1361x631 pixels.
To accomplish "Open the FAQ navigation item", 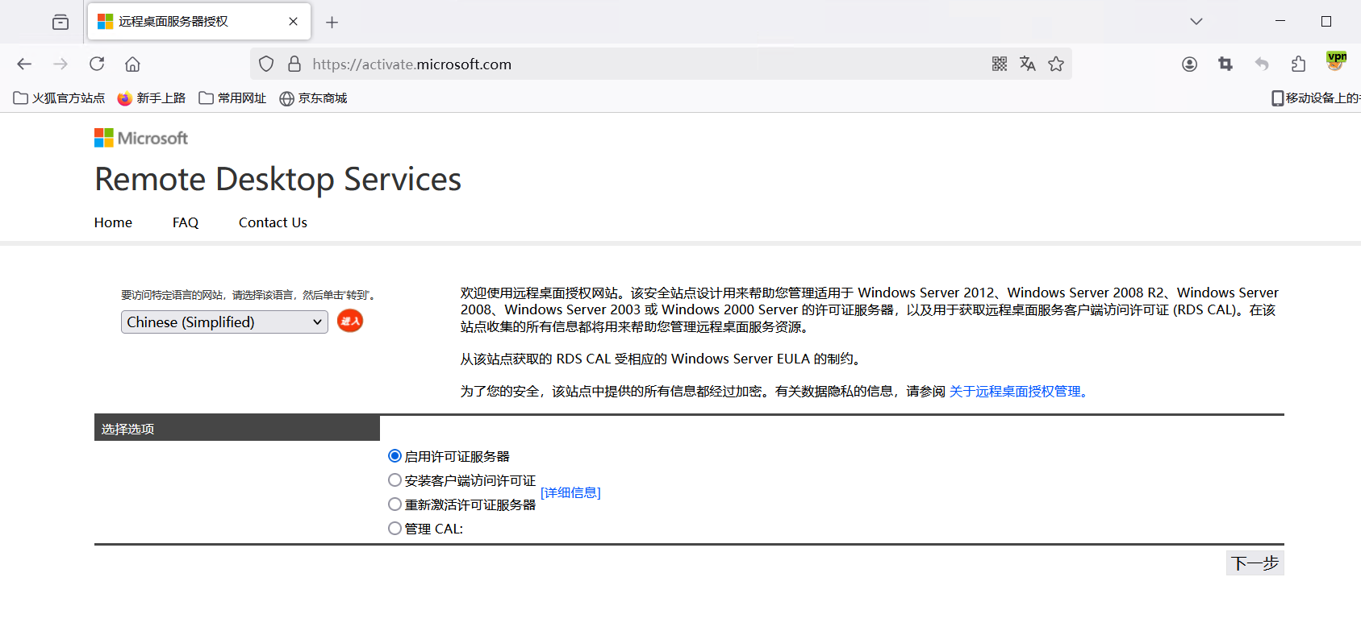I will [x=185, y=222].
